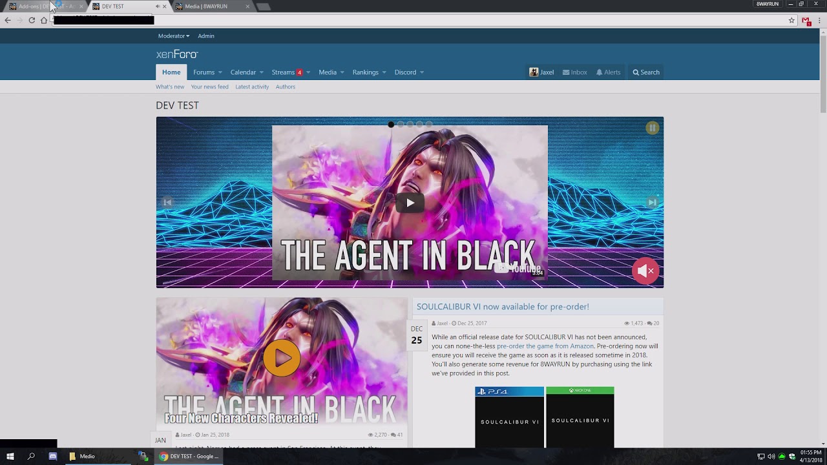Open the Gmail extension icon
The width and height of the screenshot is (827, 465).
tap(806, 21)
